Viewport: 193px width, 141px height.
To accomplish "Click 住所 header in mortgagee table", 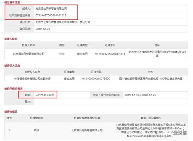I will click(151, 72).
